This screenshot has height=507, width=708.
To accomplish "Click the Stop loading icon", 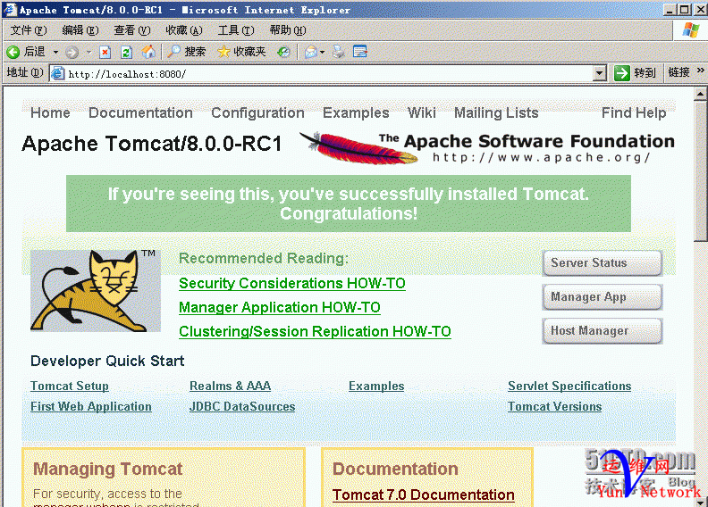I will click(x=105, y=53).
